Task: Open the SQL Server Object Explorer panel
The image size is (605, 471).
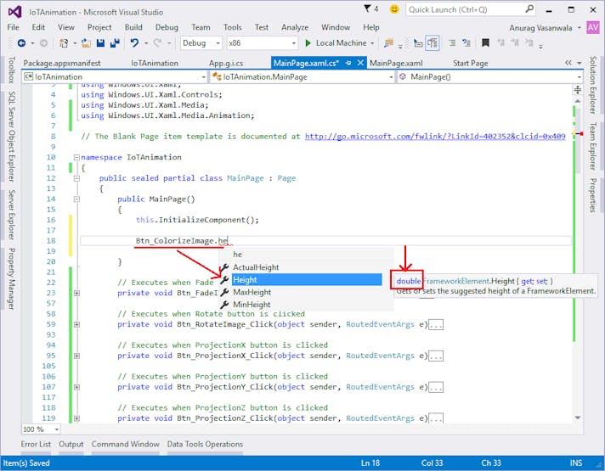Action: click(x=12, y=136)
